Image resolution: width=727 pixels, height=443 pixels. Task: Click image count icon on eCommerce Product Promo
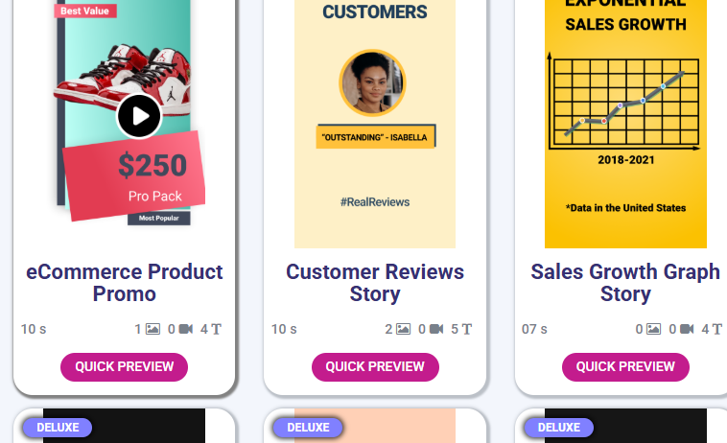(x=152, y=329)
